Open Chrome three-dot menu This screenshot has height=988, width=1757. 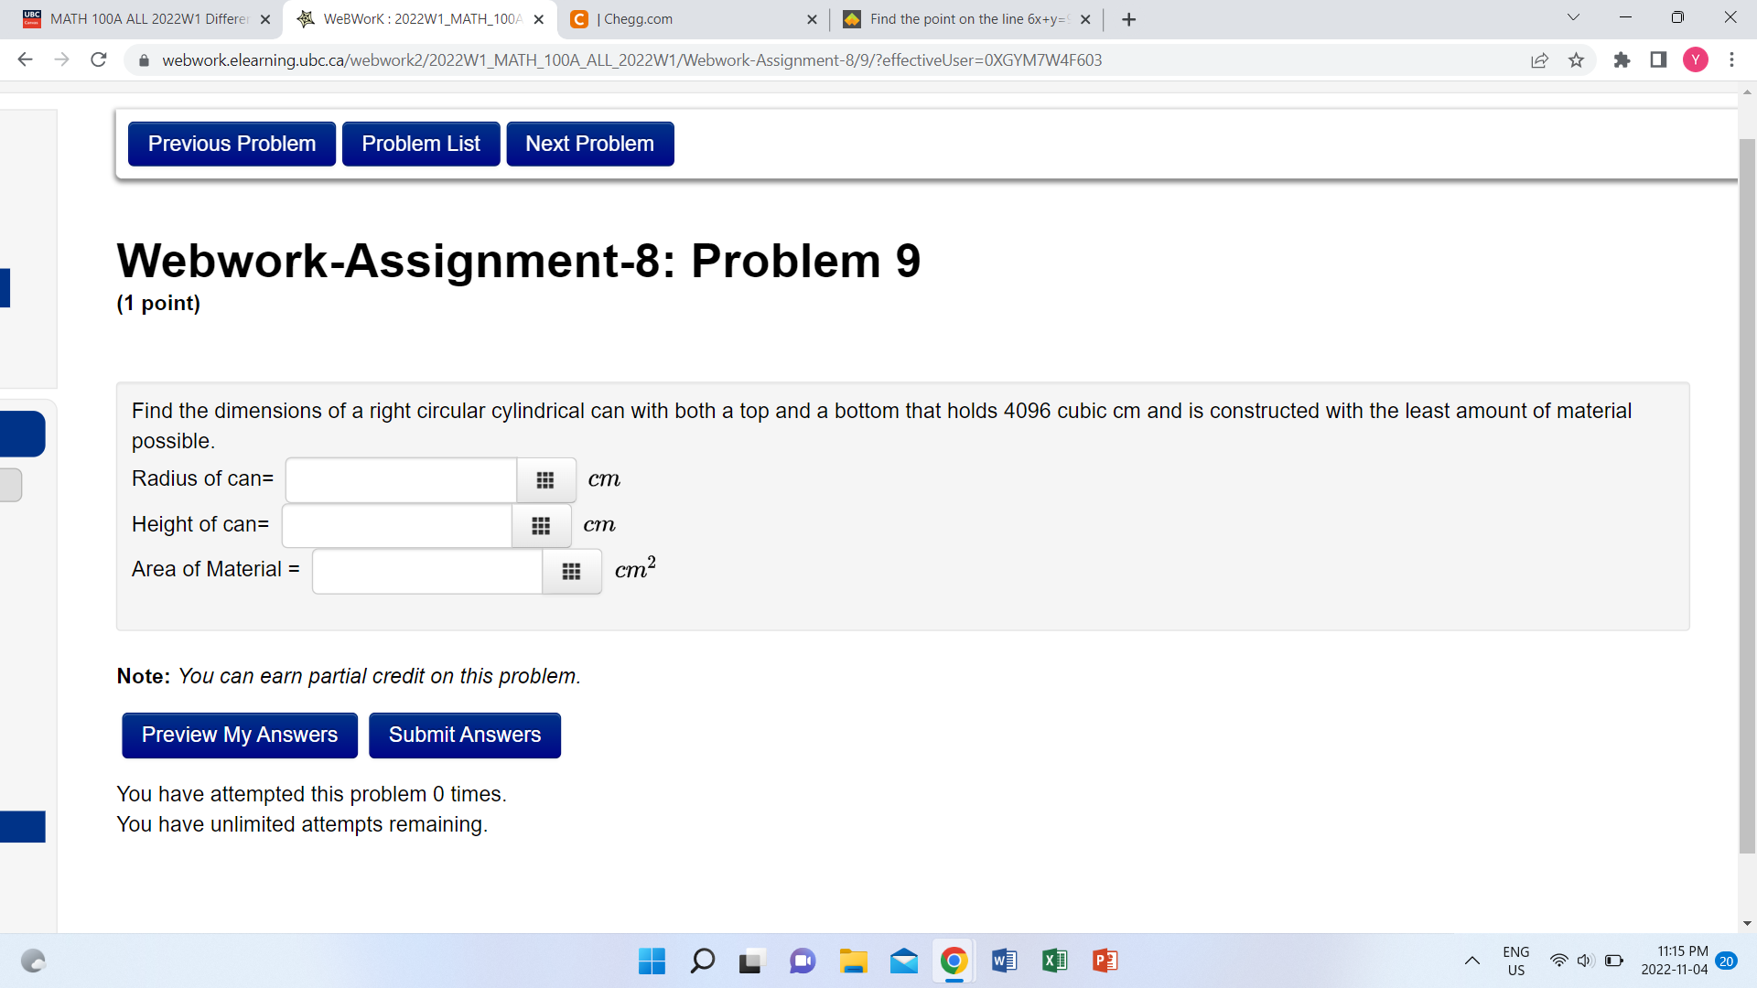coord(1731,60)
